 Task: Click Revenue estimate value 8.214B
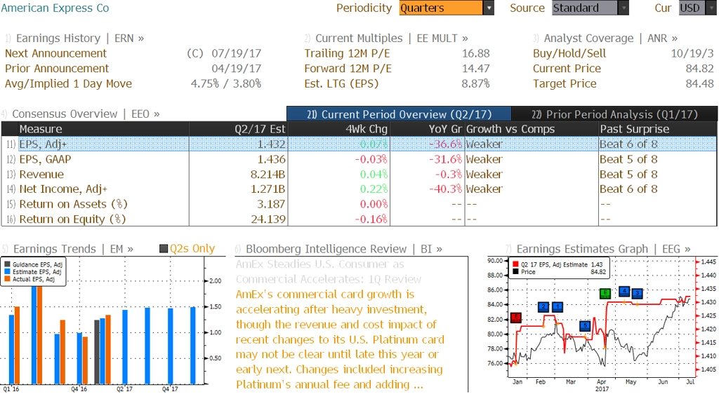(x=268, y=175)
